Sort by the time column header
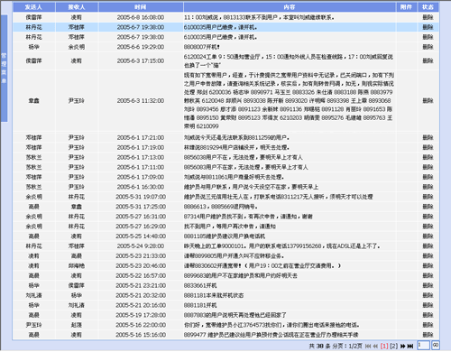451x352 pixels. click(x=141, y=7)
